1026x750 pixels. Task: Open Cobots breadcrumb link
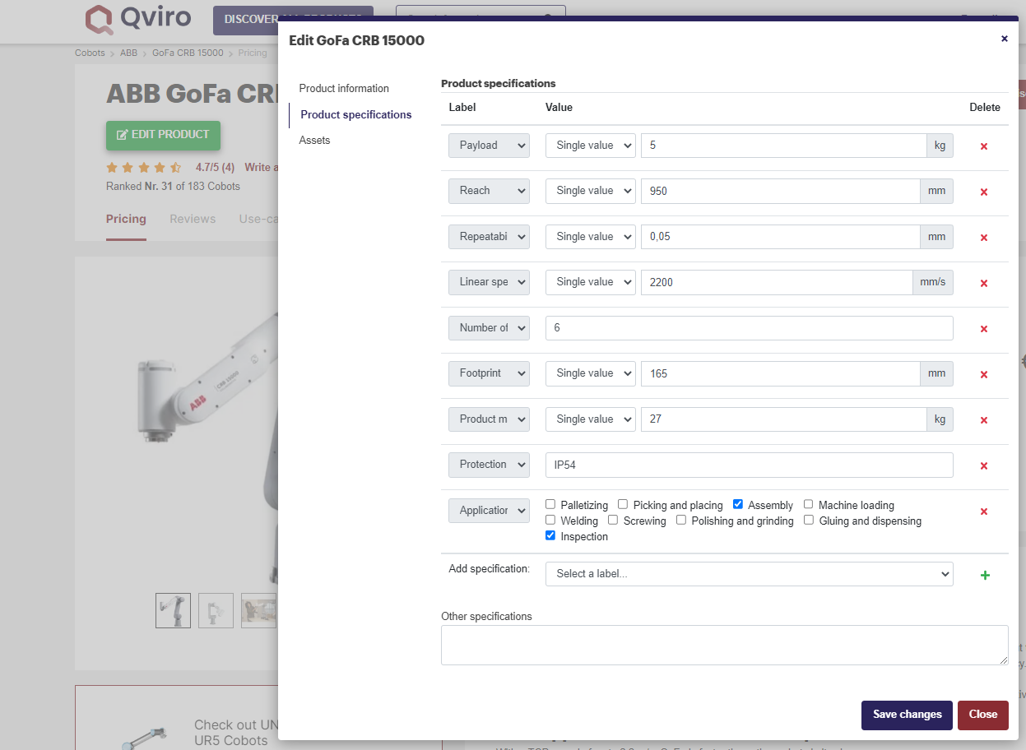pos(90,53)
